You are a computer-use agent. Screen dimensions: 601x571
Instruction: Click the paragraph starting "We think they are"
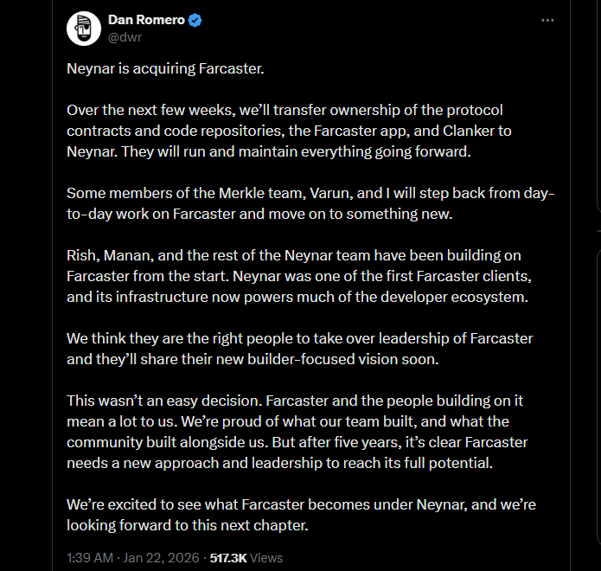[x=298, y=346]
